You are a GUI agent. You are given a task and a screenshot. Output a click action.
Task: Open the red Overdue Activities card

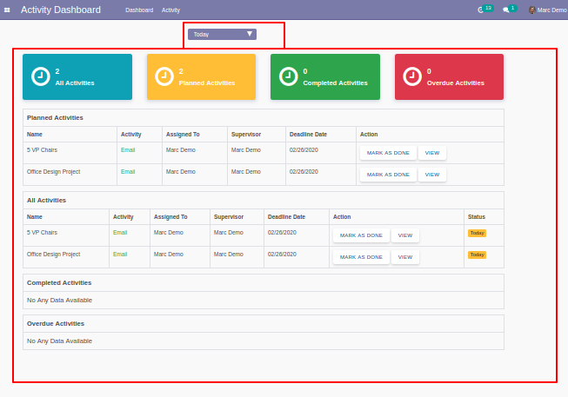coord(449,76)
